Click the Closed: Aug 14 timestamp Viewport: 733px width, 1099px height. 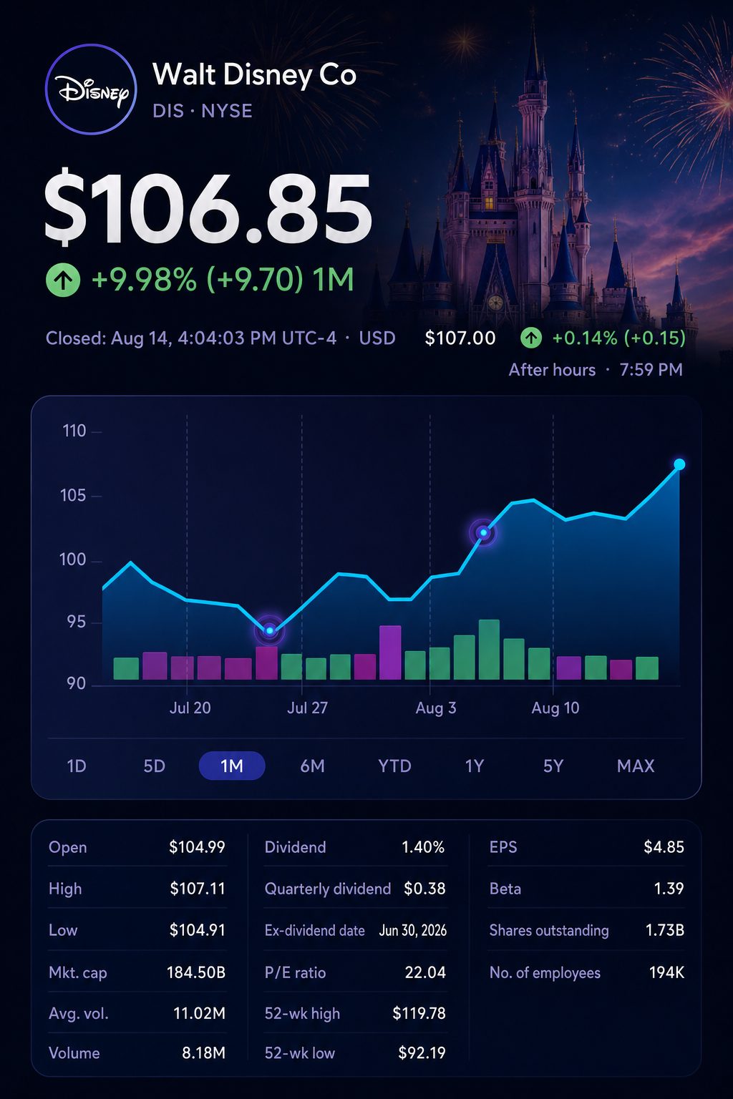[x=220, y=338]
